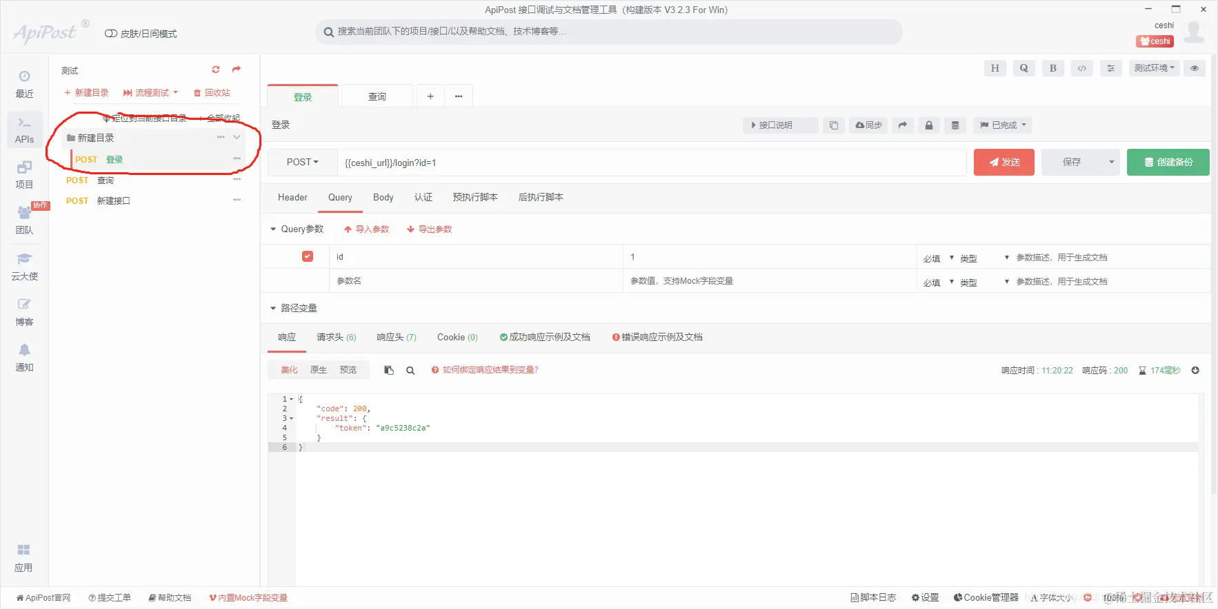Open the 应用 apps section in the sidebar
This screenshot has height=609, width=1218.
(x=24, y=558)
